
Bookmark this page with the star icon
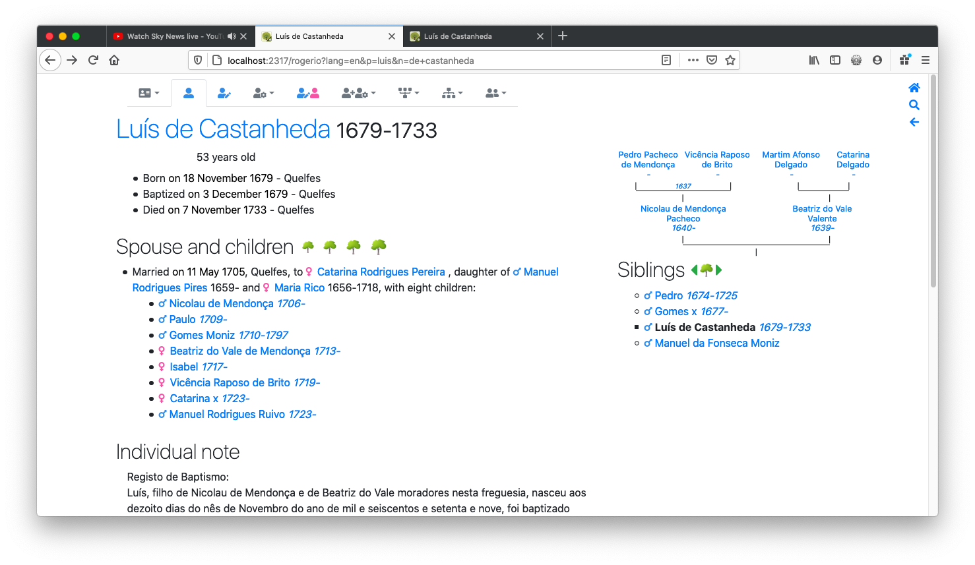(730, 60)
